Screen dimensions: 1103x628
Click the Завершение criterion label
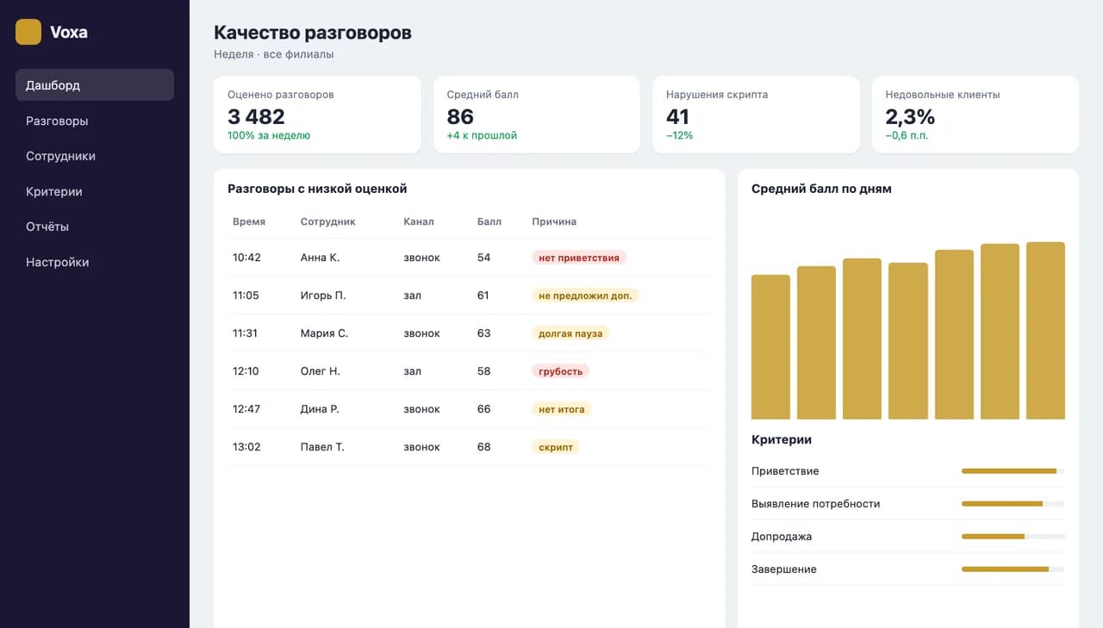(x=784, y=569)
